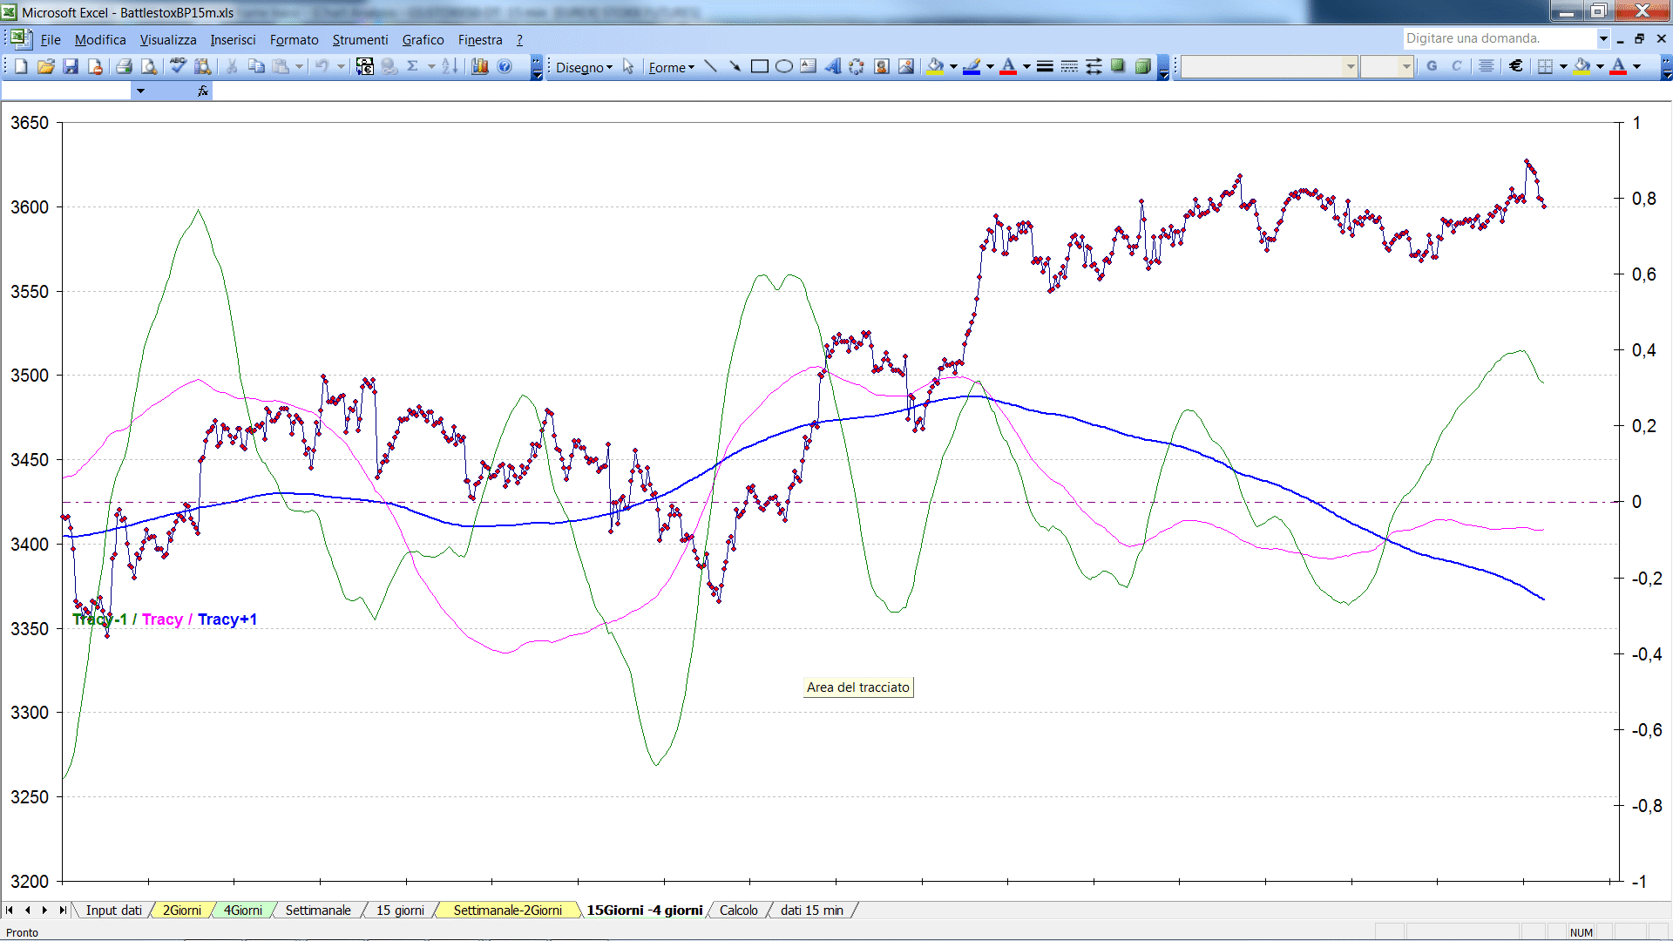
Task: Open the Inserisci menu
Action: point(233,39)
